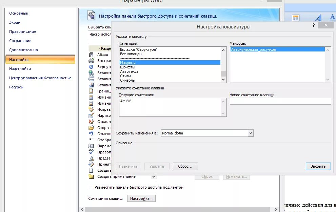336x212 pixels.
Task: Open Центр управления безопасностью section
Action: (x=40, y=78)
